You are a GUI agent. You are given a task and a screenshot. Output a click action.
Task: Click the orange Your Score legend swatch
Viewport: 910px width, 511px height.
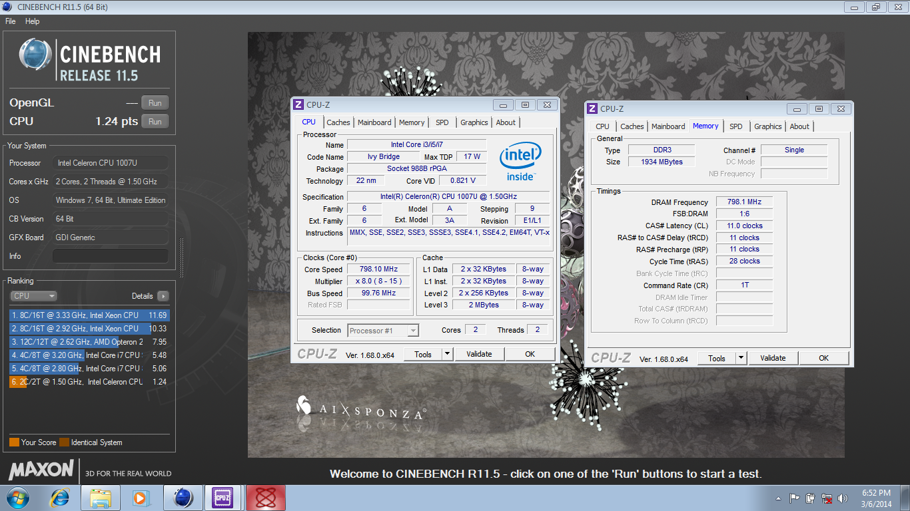[14, 442]
